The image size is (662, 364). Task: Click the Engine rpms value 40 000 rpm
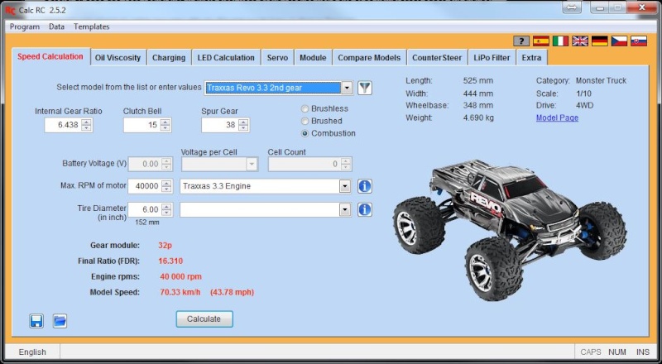[180, 277]
